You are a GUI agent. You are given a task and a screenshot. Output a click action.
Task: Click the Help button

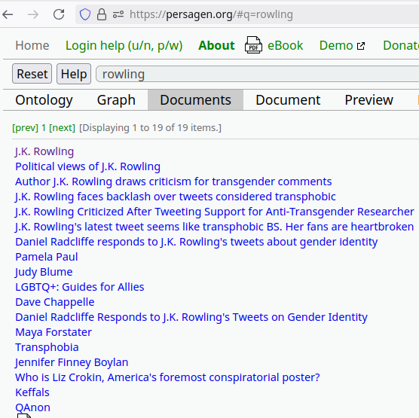pyautogui.click(x=74, y=74)
